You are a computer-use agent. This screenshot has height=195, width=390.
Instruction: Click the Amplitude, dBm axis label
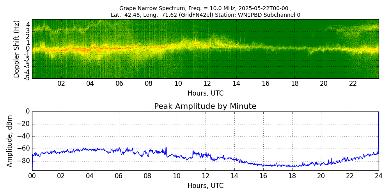pos(10,141)
